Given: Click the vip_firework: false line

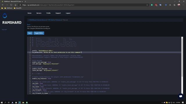Looking at the screenshot, I should (40, 90).
